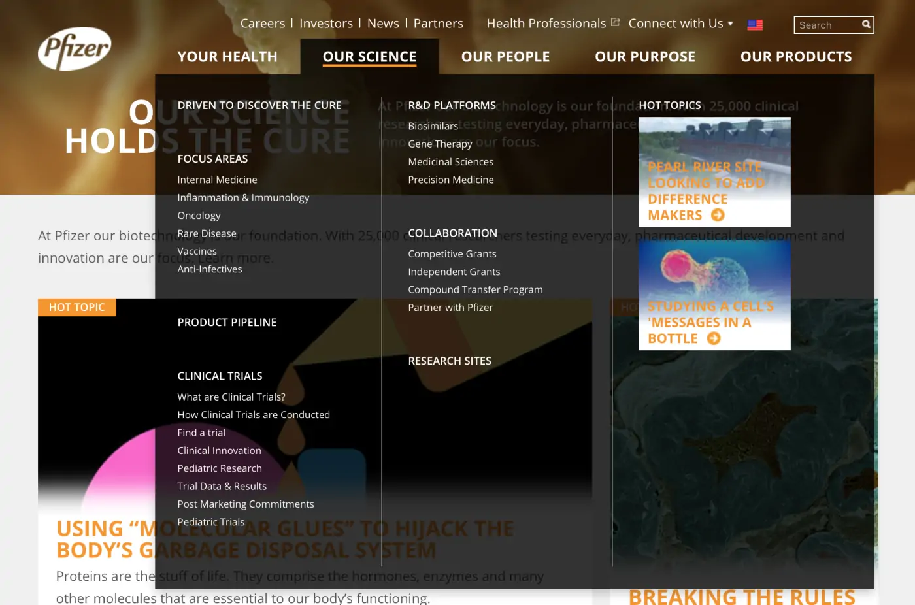Viewport: 915px width, 605px height.
Task: Open the Our Science menu
Action: 369,57
